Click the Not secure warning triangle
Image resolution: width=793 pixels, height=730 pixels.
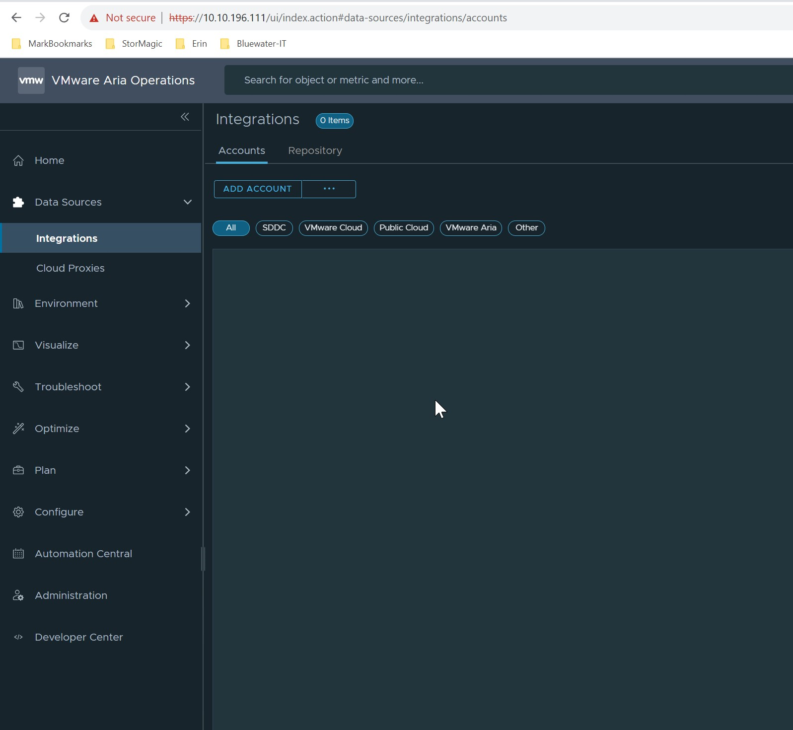pos(94,18)
